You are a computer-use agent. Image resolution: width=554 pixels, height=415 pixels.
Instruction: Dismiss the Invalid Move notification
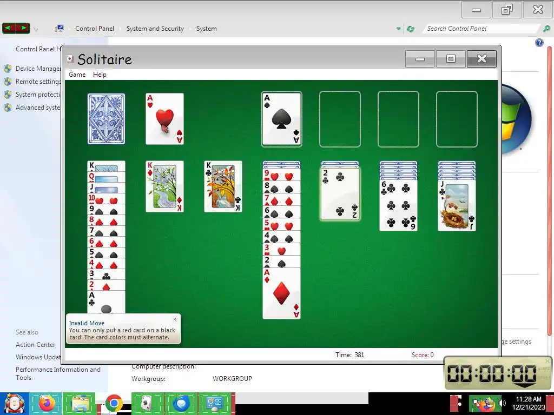tap(175, 319)
